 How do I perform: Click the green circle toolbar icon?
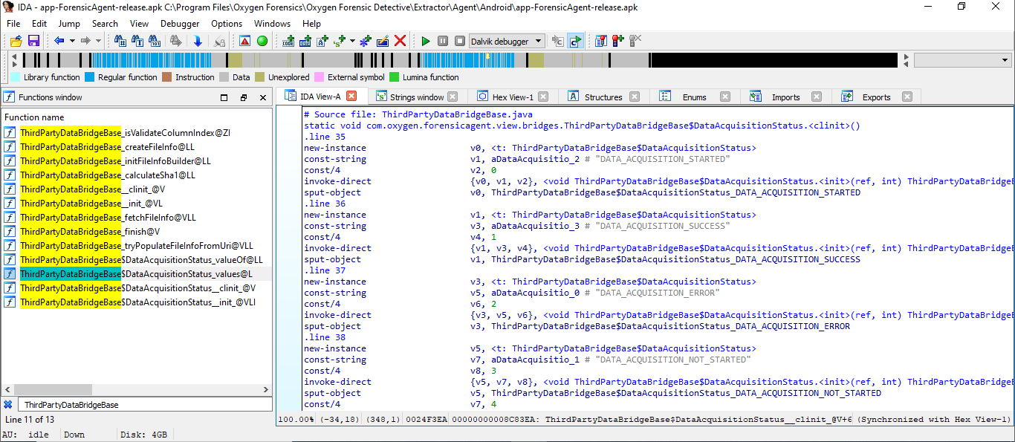pos(262,41)
